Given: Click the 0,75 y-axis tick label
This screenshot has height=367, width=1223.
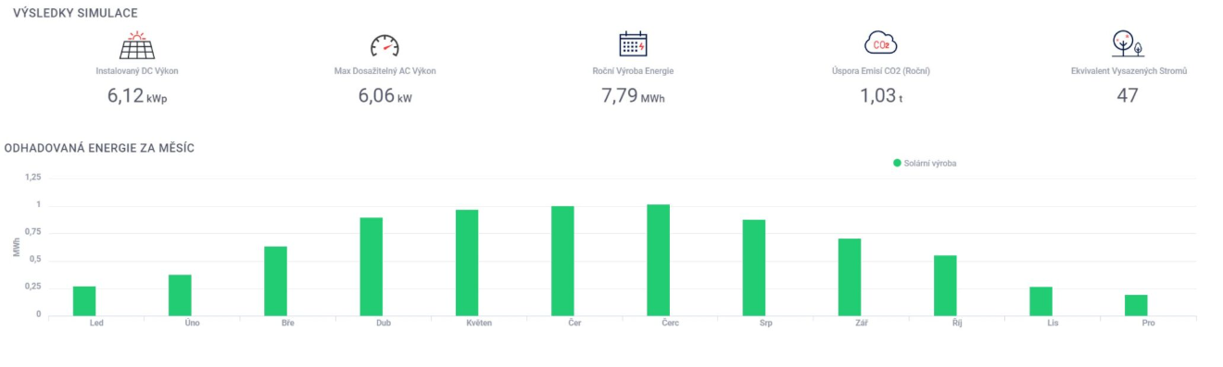Looking at the screenshot, I should click(x=33, y=232).
